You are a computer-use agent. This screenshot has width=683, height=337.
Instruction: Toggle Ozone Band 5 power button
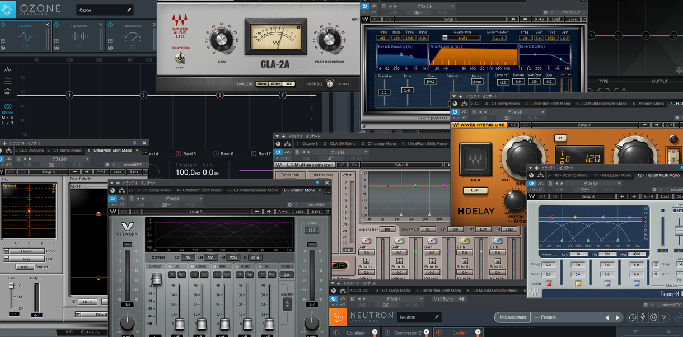coord(179,154)
